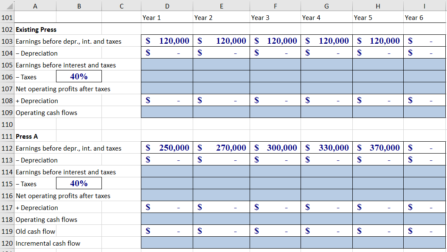The height and width of the screenshot is (252, 447).
Task: Click the 'Year 1' header cell
Action: pyautogui.click(x=167, y=18)
